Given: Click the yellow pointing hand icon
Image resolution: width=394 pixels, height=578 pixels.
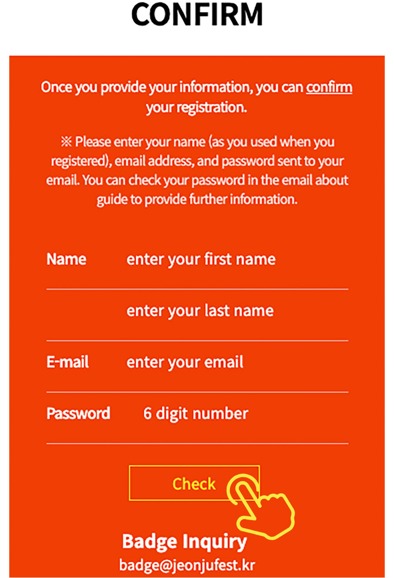Looking at the screenshot, I should click(x=262, y=507).
